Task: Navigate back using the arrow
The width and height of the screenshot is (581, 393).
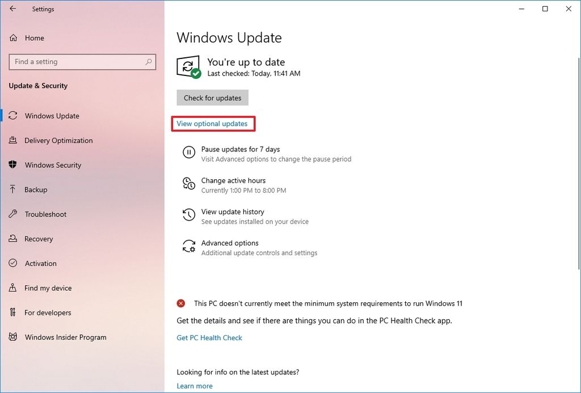Action: point(12,9)
